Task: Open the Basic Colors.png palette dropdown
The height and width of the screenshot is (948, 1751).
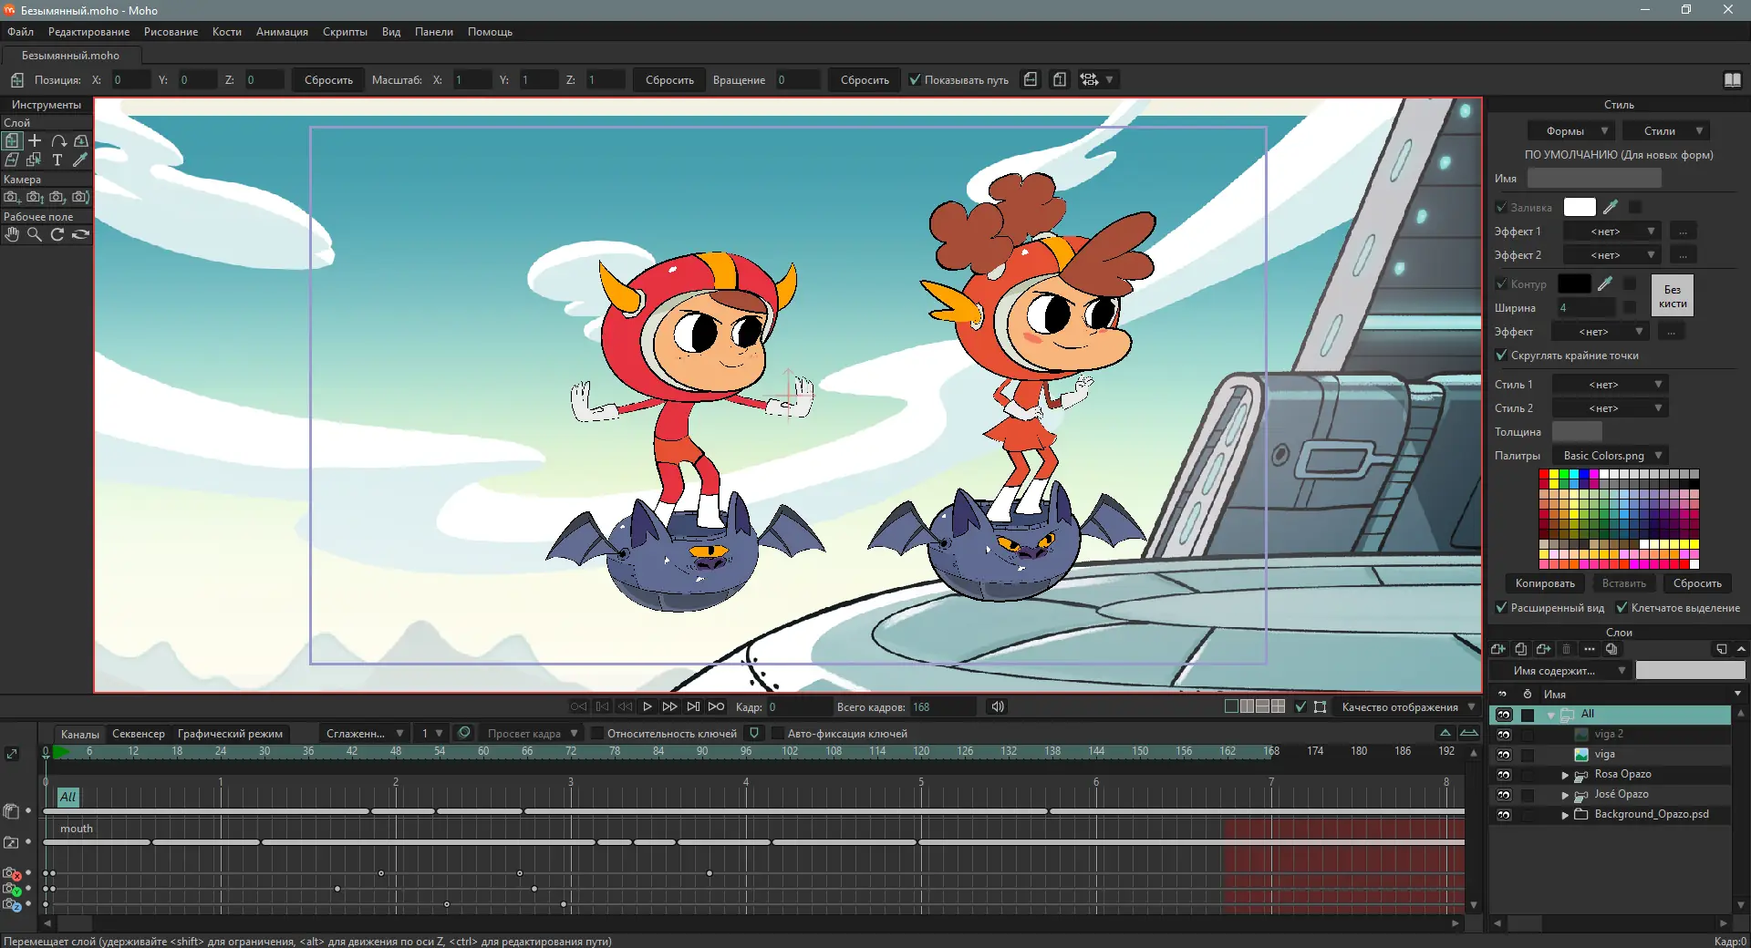Action: click(1611, 455)
